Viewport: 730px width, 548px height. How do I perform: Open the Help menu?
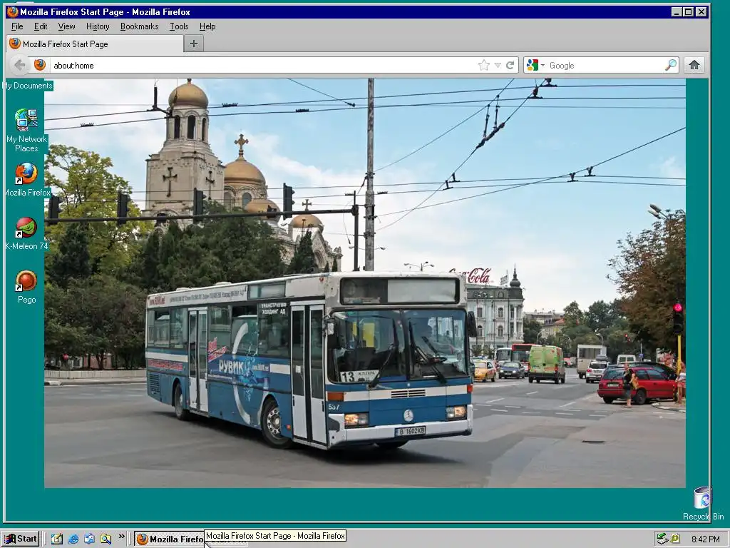(x=207, y=26)
